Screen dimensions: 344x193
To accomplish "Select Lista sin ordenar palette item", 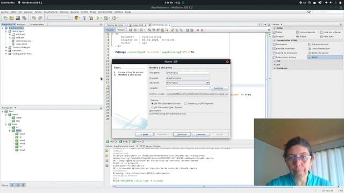I will (x=330, y=32).
